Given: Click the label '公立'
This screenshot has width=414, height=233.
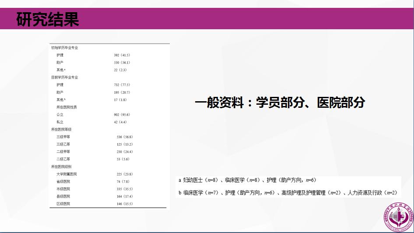Looking at the screenshot, I should click(60, 114).
